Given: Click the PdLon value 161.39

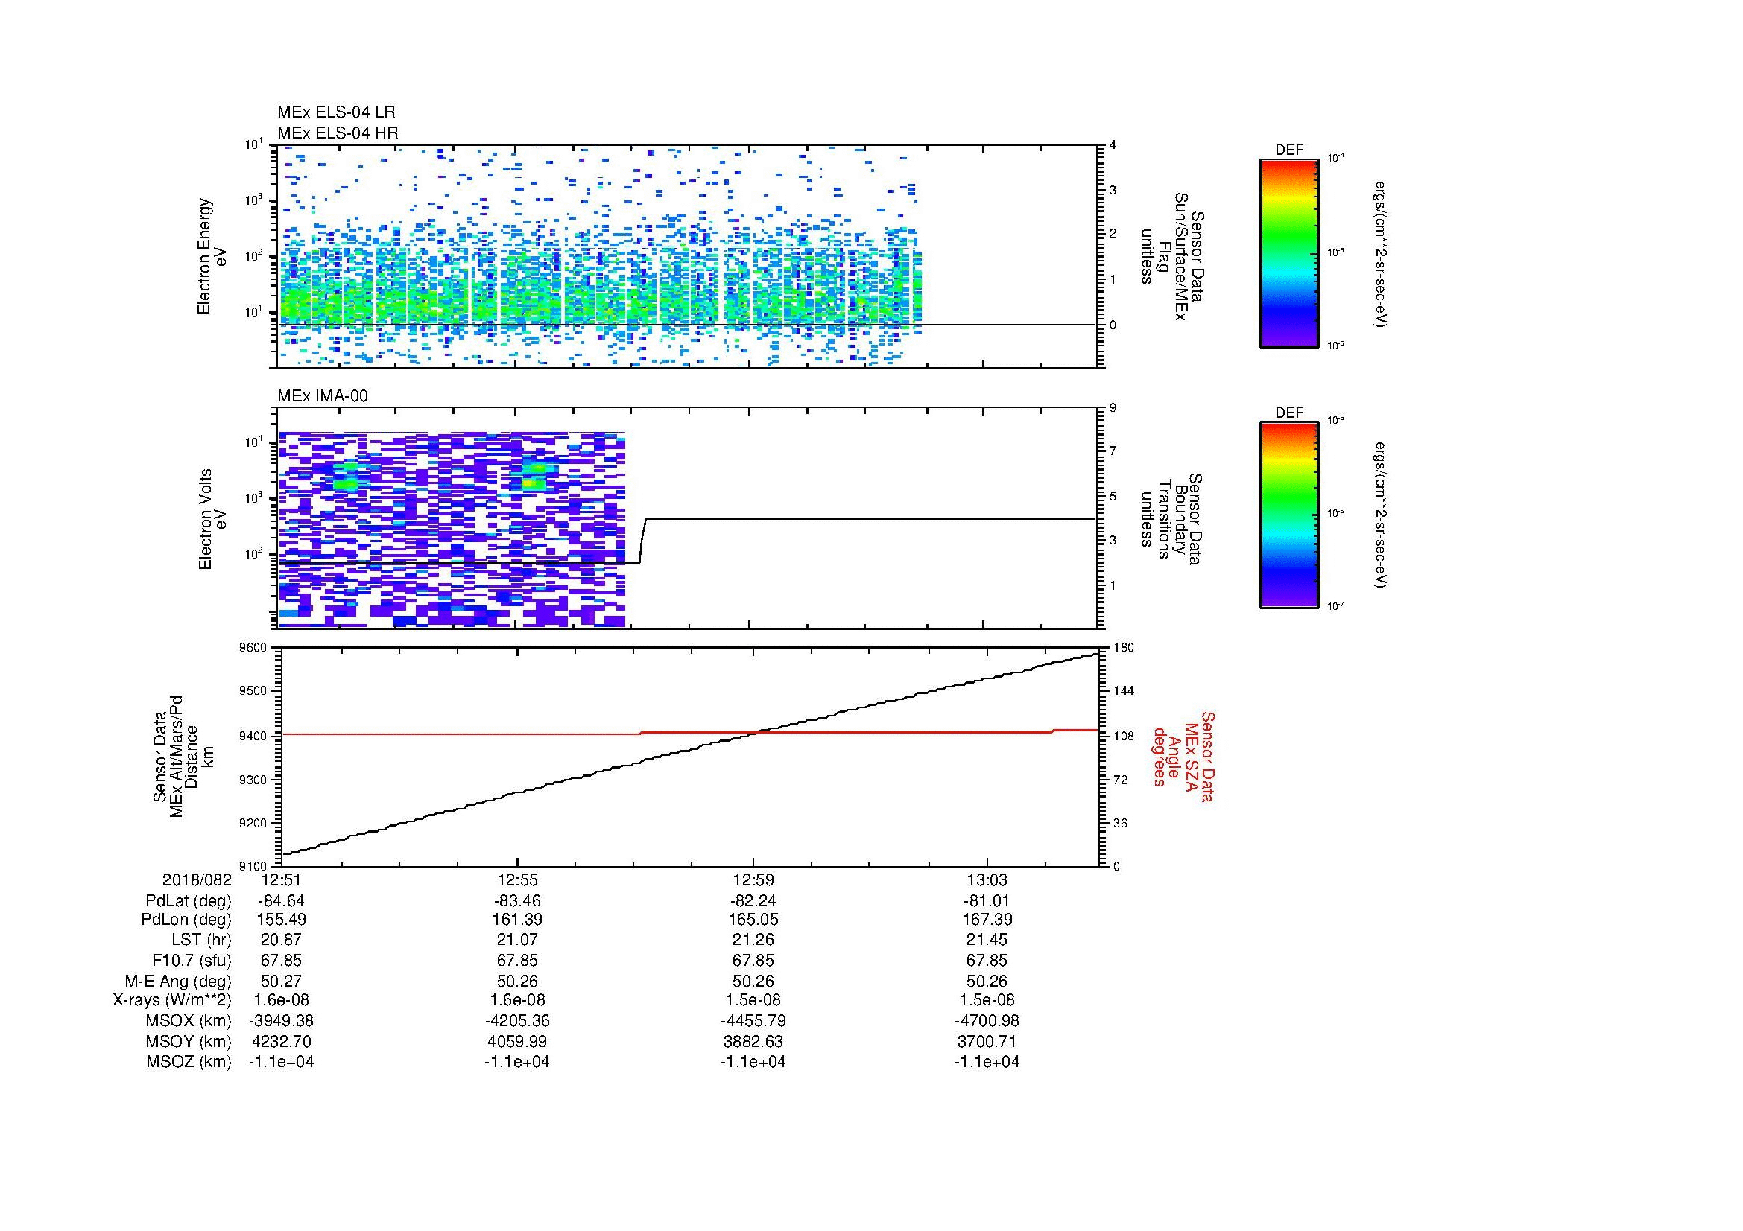Looking at the screenshot, I should [517, 920].
